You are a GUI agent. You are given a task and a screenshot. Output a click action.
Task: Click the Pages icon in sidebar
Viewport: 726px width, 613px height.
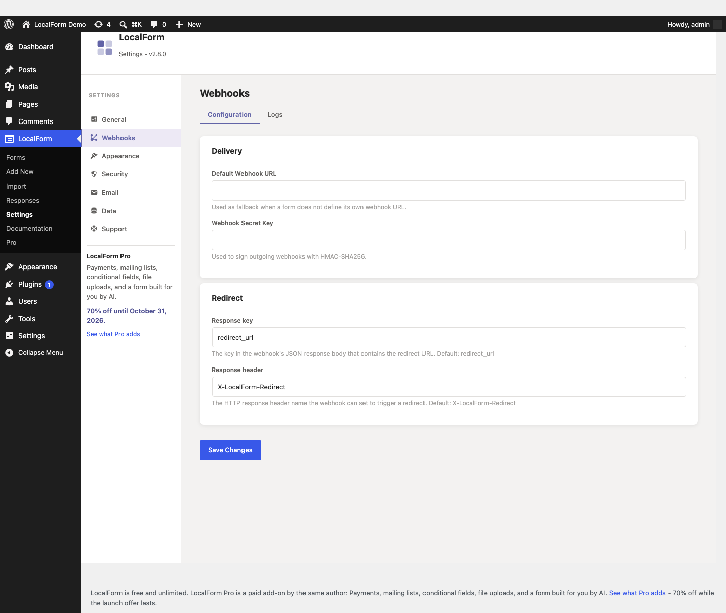click(x=9, y=104)
